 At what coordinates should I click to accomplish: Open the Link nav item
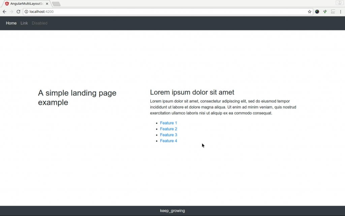click(x=24, y=23)
